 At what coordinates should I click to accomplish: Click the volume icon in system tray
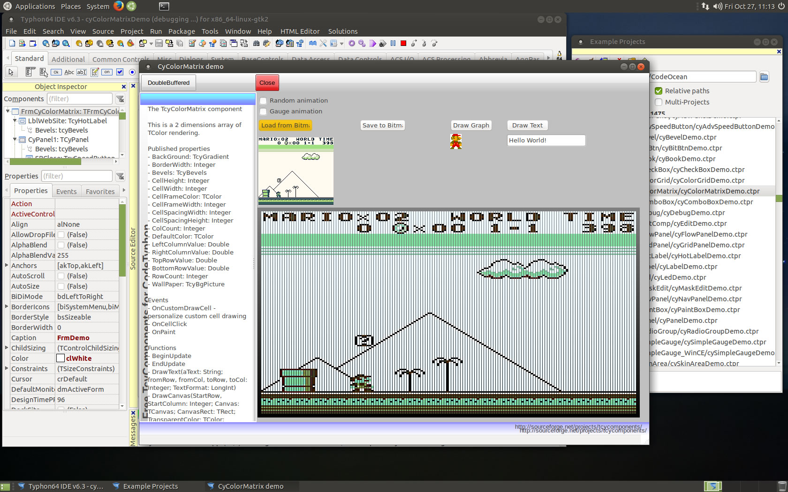pos(718,6)
